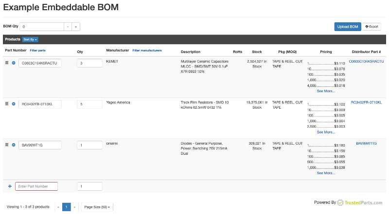Open distributor part link C0603C104K5RACTU

366,62
